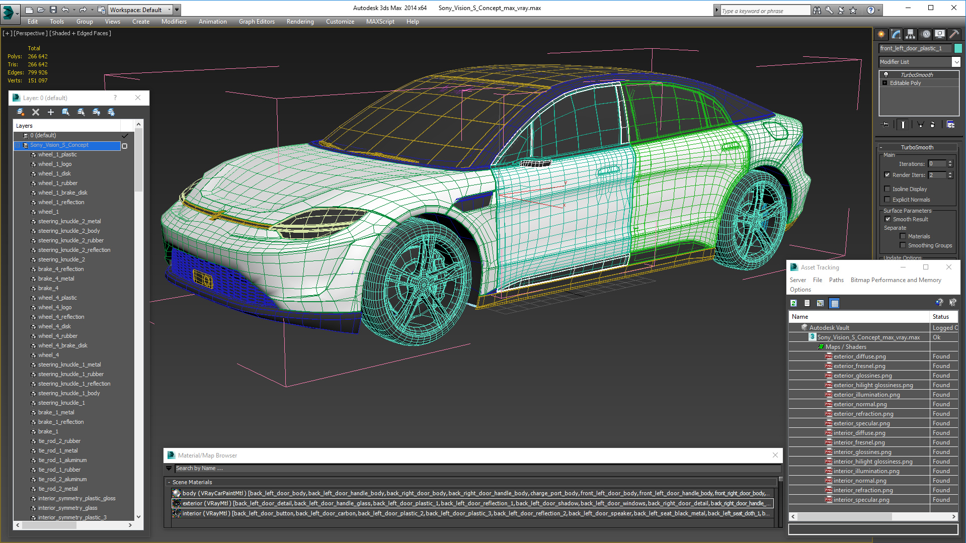Screen dimensions: 966x543
Task: Click the binoculars search icon
Action: point(817,10)
